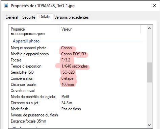Select the 1/640 secondes exposure value
The height and width of the screenshot is (129, 160).
pos(75,66)
